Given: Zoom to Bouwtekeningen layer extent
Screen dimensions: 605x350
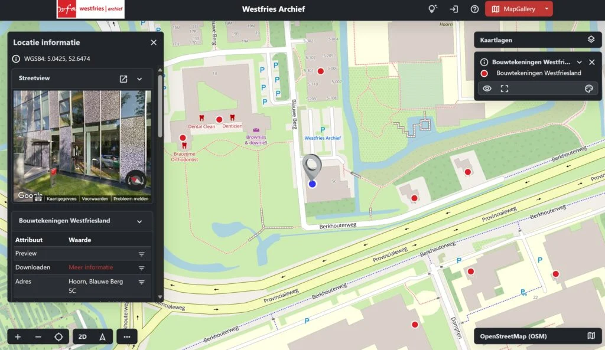Looking at the screenshot, I should [x=505, y=89].
